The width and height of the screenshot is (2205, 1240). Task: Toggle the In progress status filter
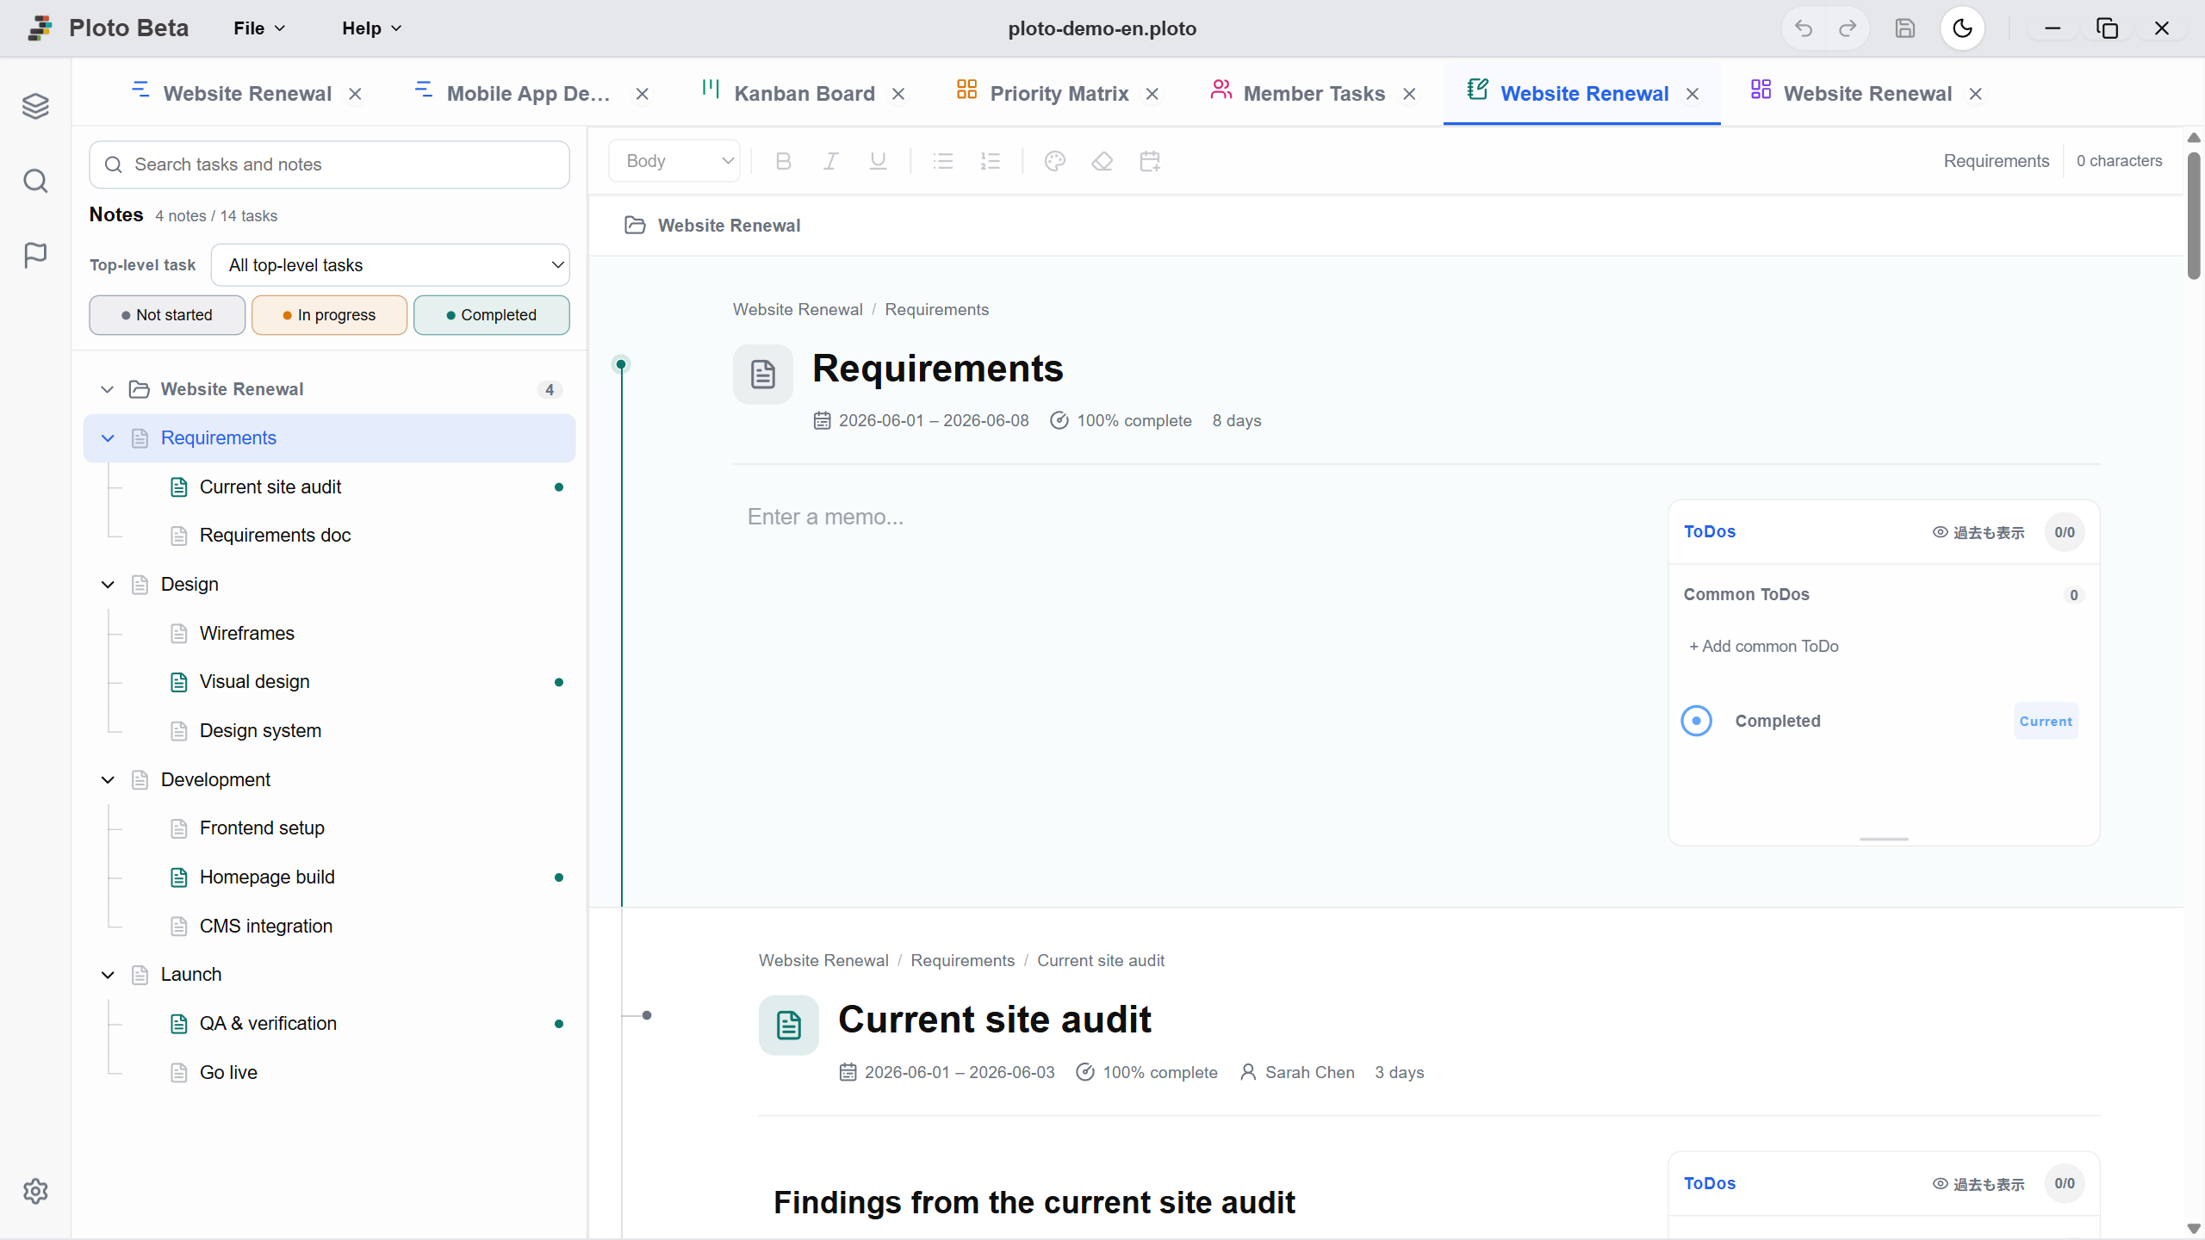point(329,315)
